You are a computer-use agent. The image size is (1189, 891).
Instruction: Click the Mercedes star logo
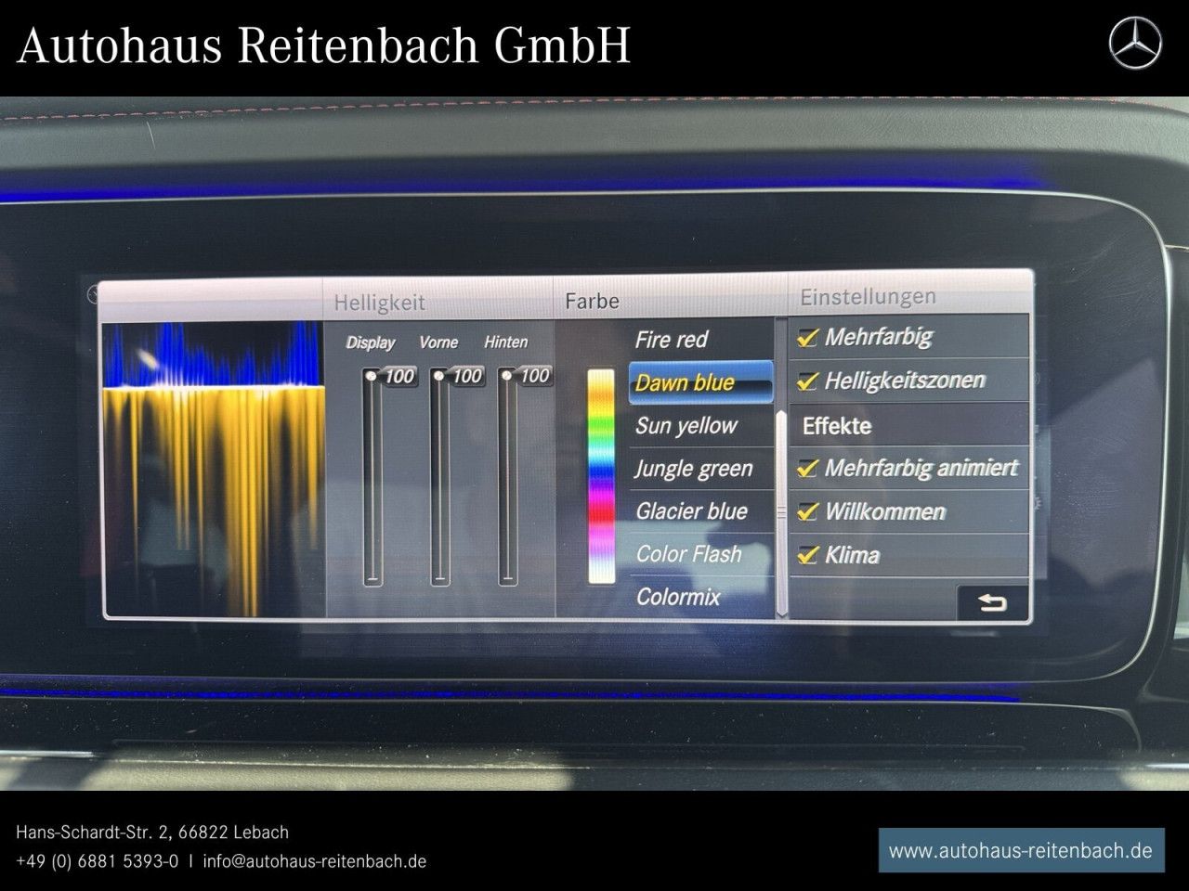(x=1135, y=45)
